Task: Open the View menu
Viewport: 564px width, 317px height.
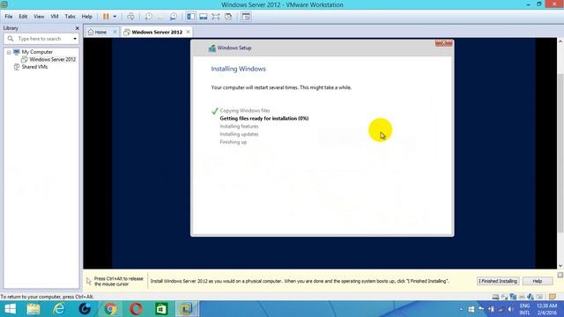Action: 39,17
